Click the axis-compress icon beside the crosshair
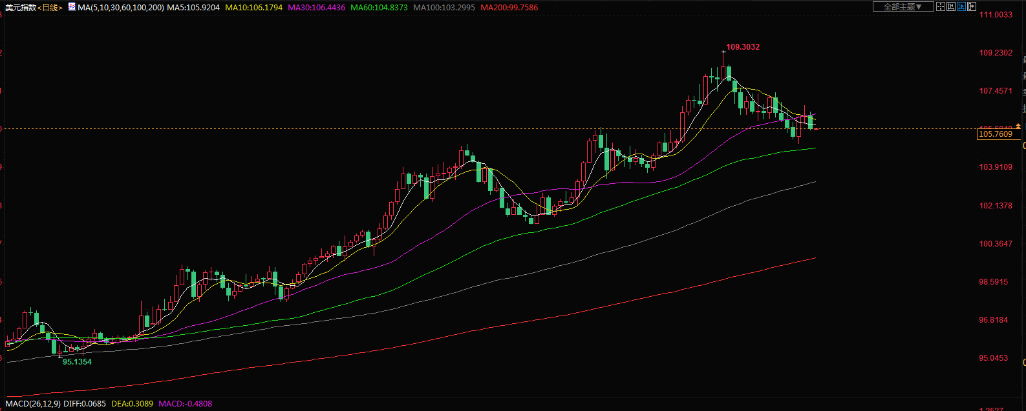Viewport: 1026px width, 411px height. coord(951,6)
